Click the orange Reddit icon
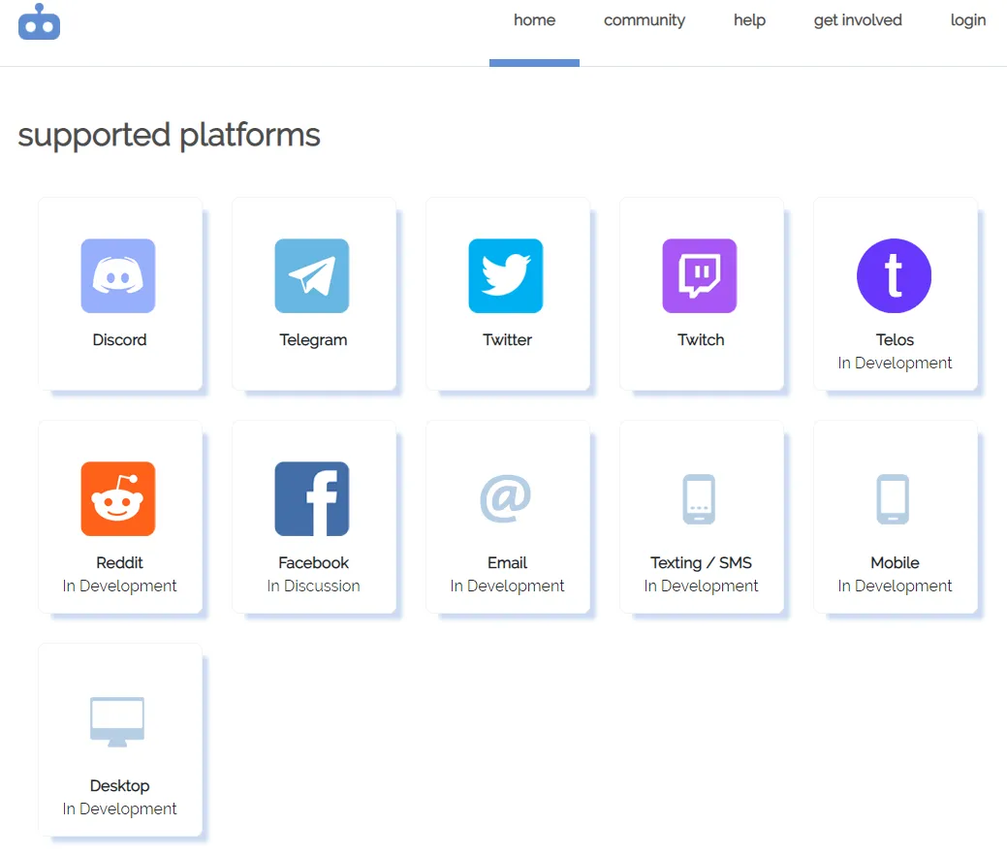The height and width of the screenshot is (856, 1007). pyautogui.click(x=118, y=499)
